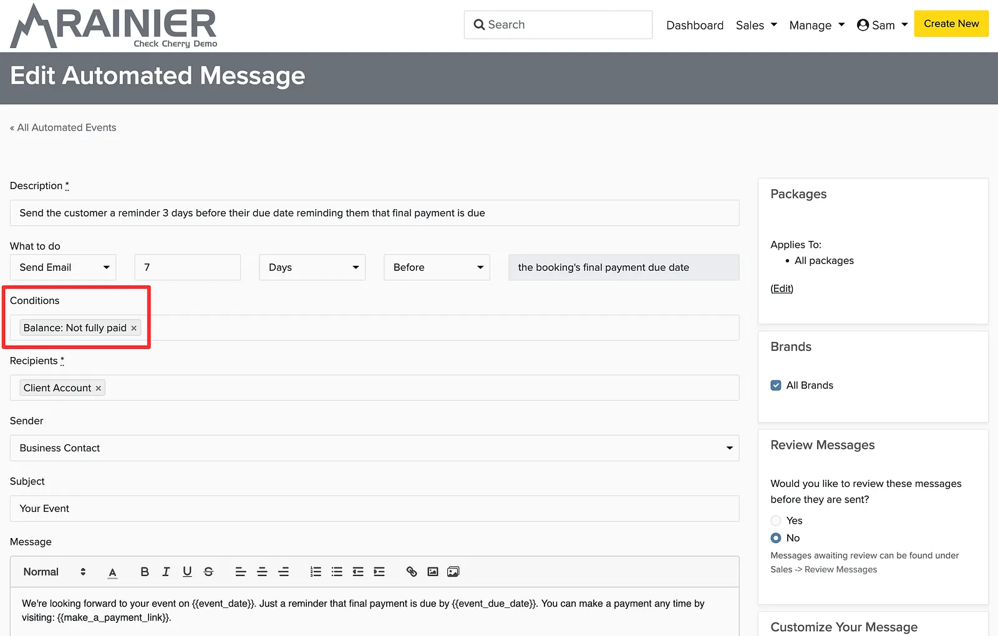
Task: Click inside the message body editor
Action: click(375, 612)
